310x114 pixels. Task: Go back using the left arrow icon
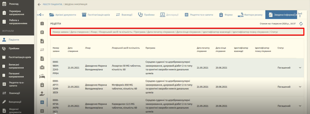coord(39,5)
